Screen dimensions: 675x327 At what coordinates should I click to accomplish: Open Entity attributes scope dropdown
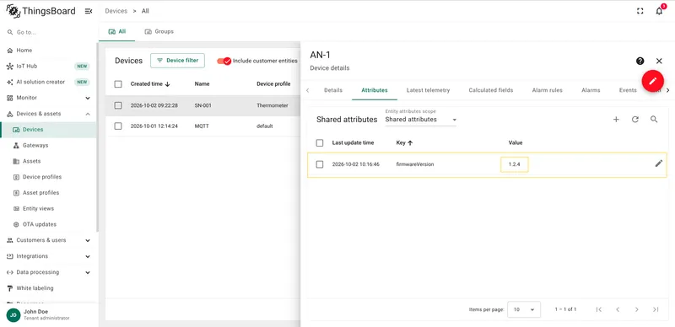420,120
